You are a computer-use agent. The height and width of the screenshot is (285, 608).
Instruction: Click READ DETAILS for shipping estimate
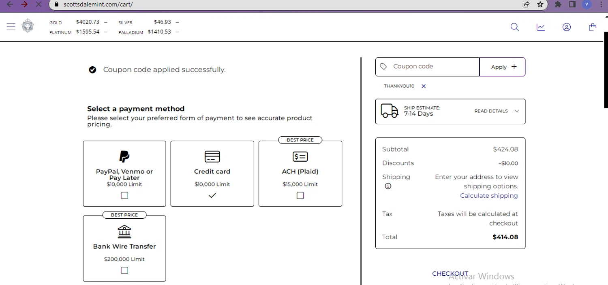point(491,111)
